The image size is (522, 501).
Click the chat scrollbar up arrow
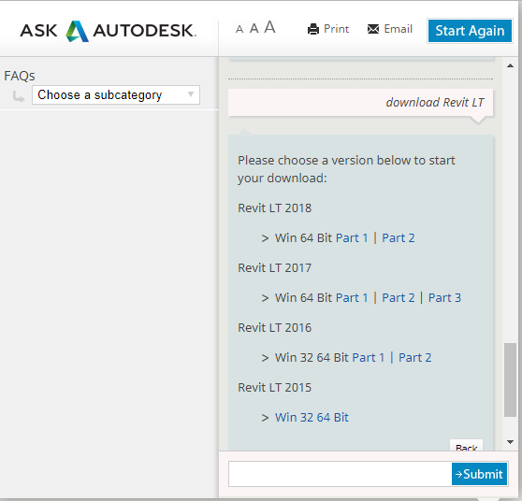(x=510, y=65)
